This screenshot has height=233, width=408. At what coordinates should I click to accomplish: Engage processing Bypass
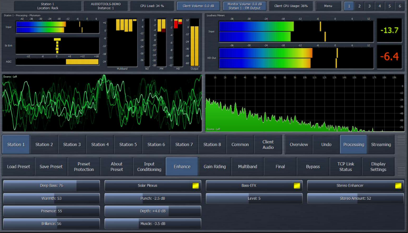click(313, 166)
